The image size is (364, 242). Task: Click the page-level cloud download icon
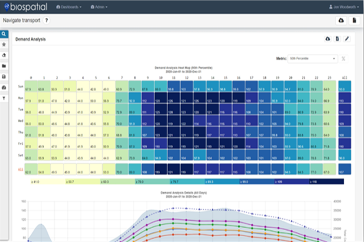[x=341, y=21]
